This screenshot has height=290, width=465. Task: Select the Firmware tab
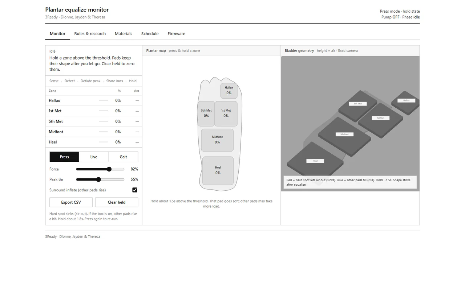pyautogui.click(x=176, y=34)
